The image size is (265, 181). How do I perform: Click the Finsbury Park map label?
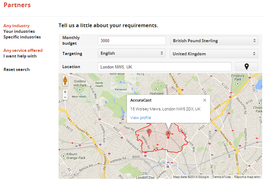[238, 78]
